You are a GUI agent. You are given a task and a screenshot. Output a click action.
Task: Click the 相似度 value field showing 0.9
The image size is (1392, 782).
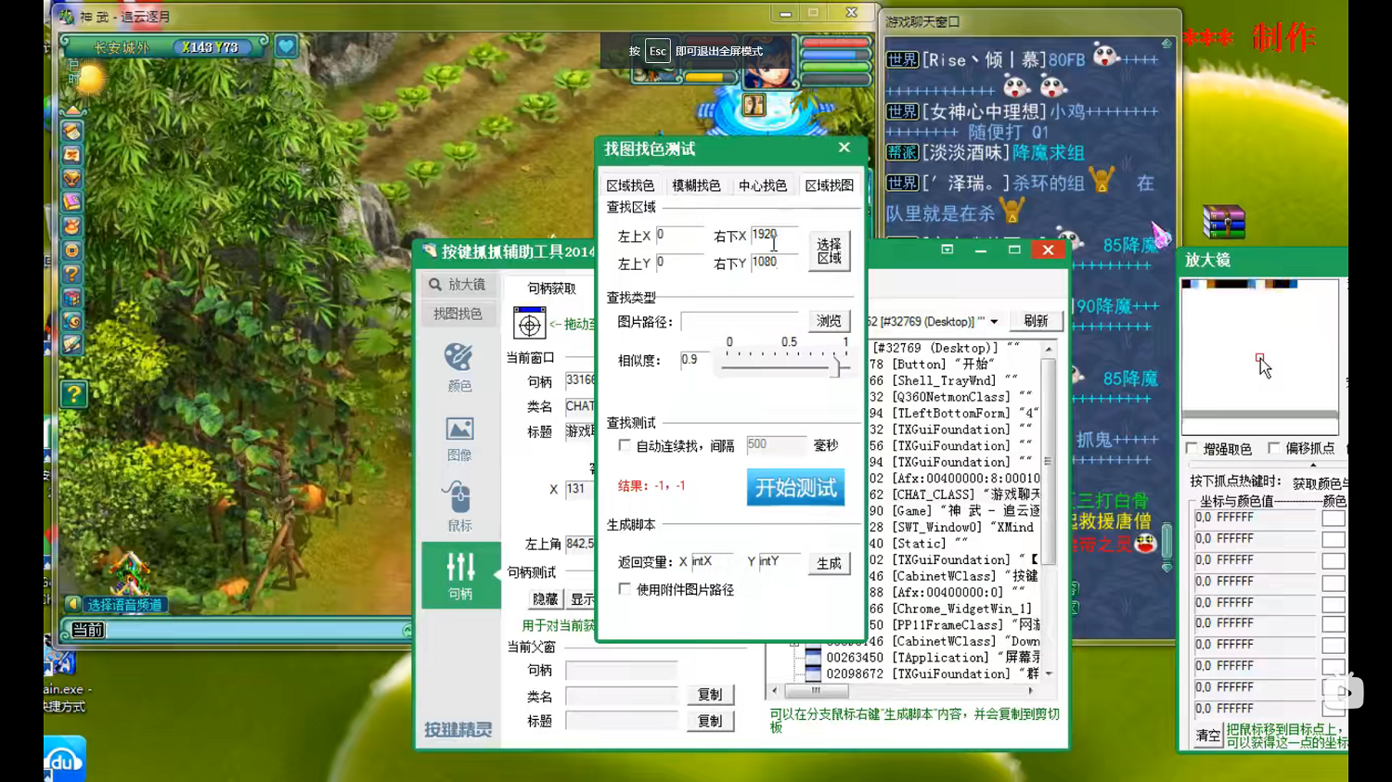coord(694,360)
